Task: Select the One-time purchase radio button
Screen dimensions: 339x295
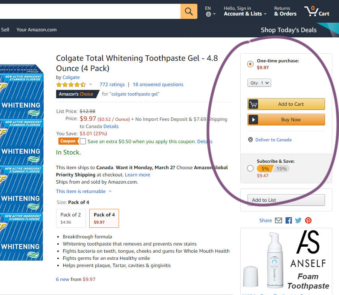Action: click(x=250, y=64)
